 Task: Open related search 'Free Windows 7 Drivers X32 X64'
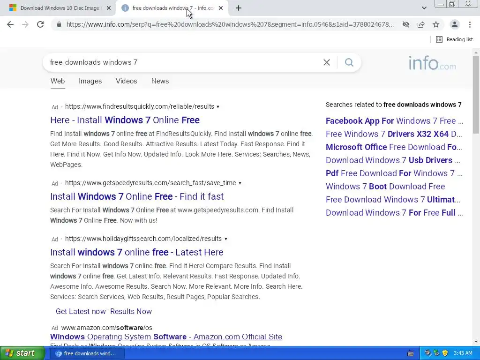(394, 134)
